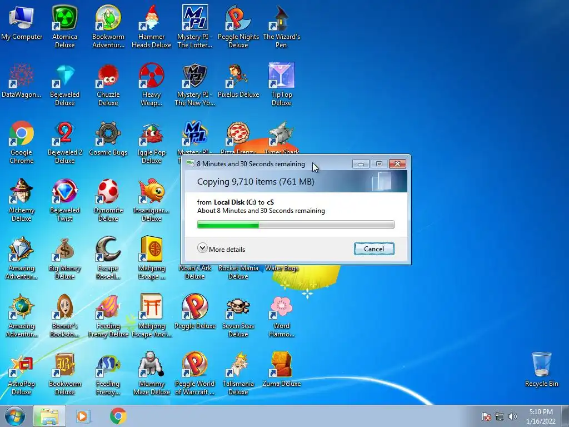
Task: Click the Peggle Nights Deluxe icon
Action: coord(238,26)
